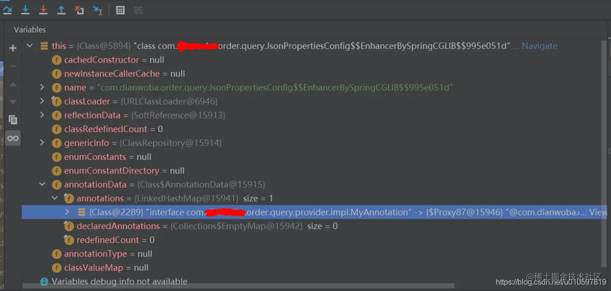Image resolution: width=611 pixels, height=291 pixels.
Task: Click the object icon beside 'this'
Action: point(44,46)
